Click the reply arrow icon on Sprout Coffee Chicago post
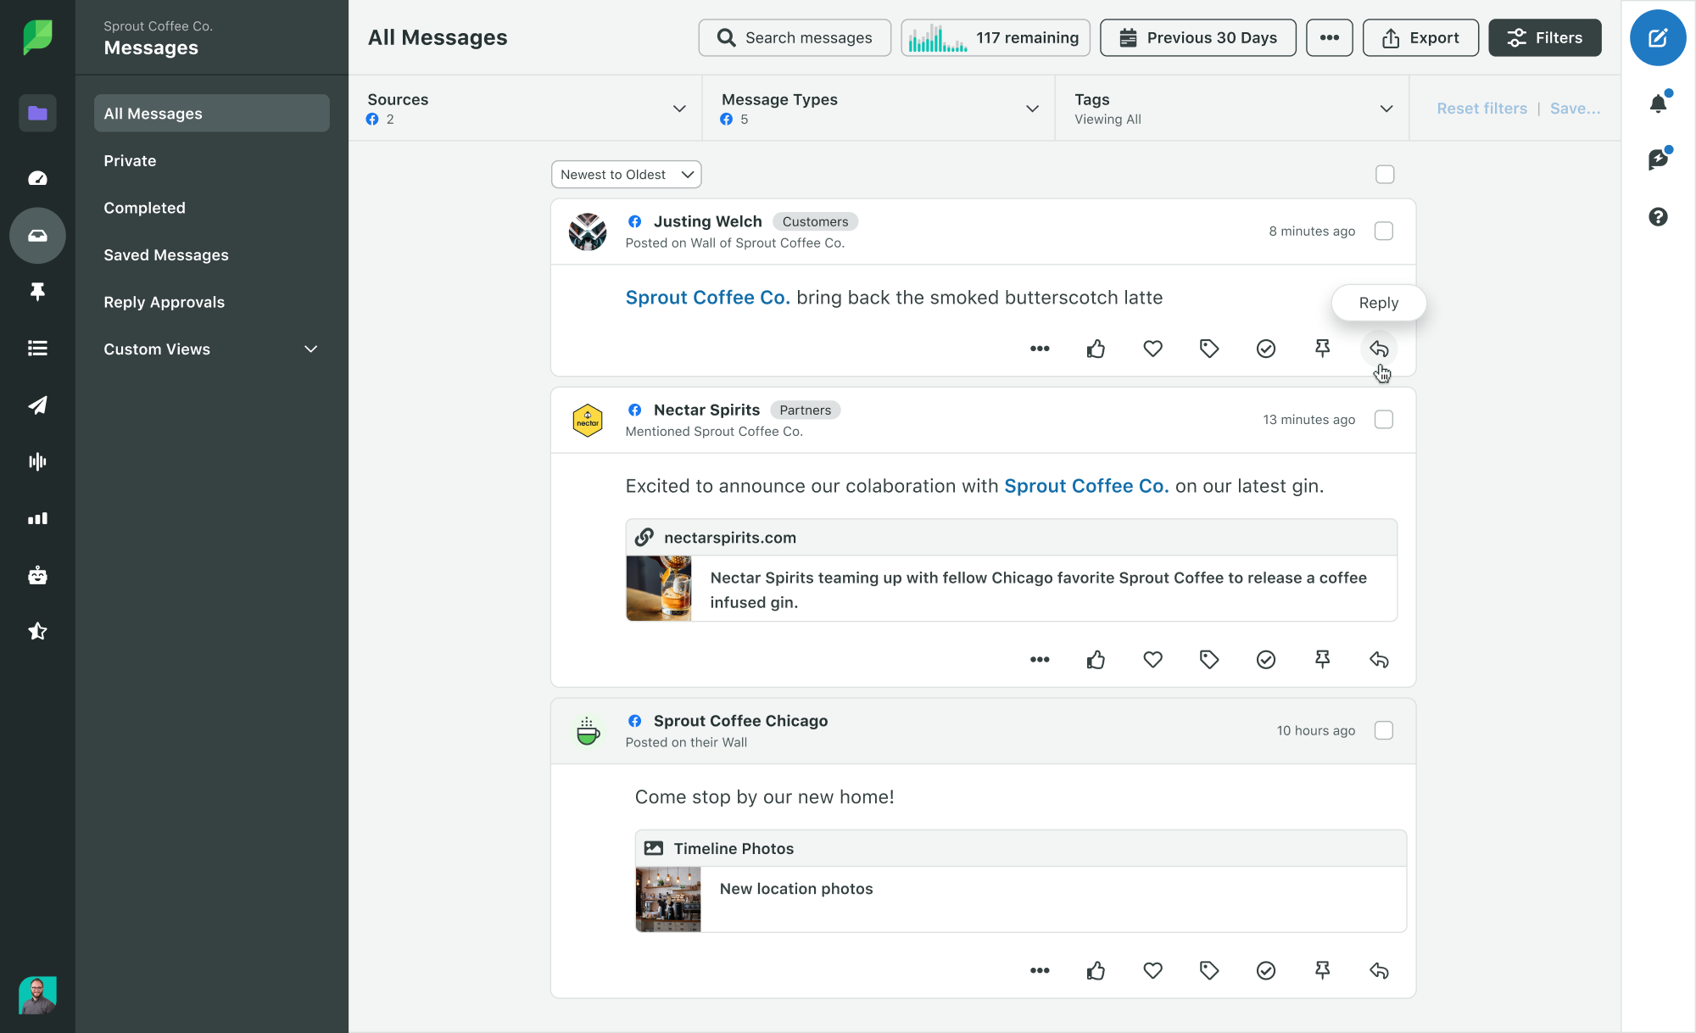The height and width of the screenshot is (1033, 1696). click(x=1379, y=970)
